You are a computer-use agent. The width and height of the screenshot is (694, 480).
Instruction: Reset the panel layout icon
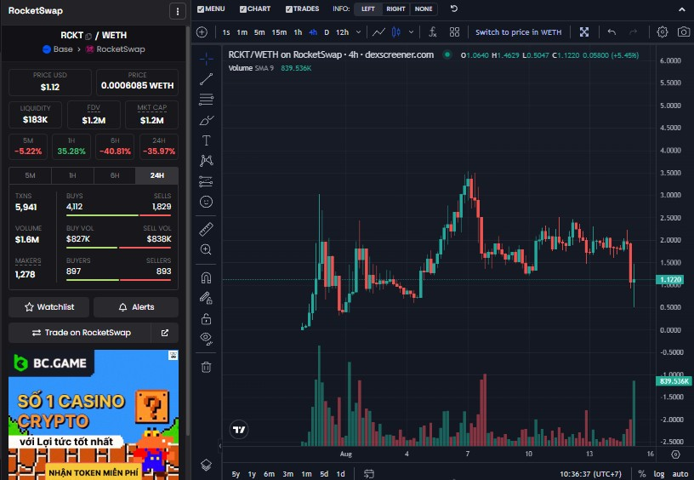point(453,9)
